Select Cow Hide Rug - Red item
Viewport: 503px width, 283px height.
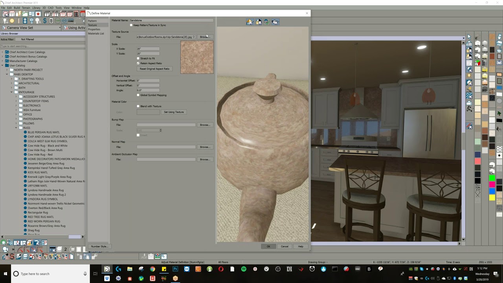(x=40, y=154)
